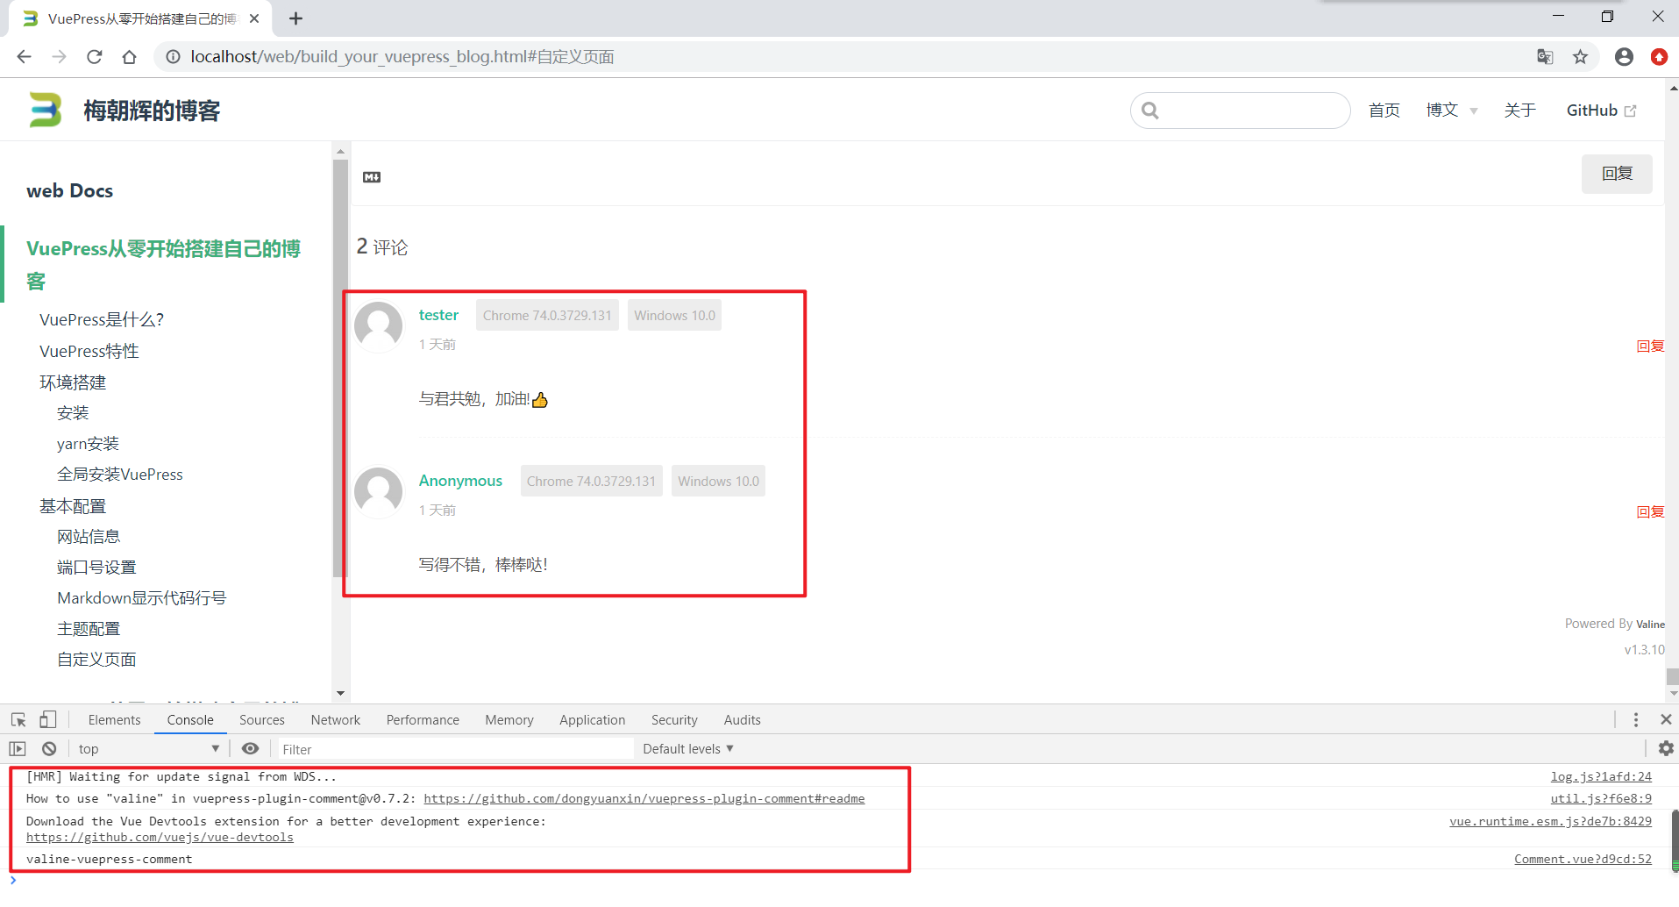Screen dimensions: 1679x907
Task: Click Anonymous commenter's avatar image
Action: coord(378,492)
